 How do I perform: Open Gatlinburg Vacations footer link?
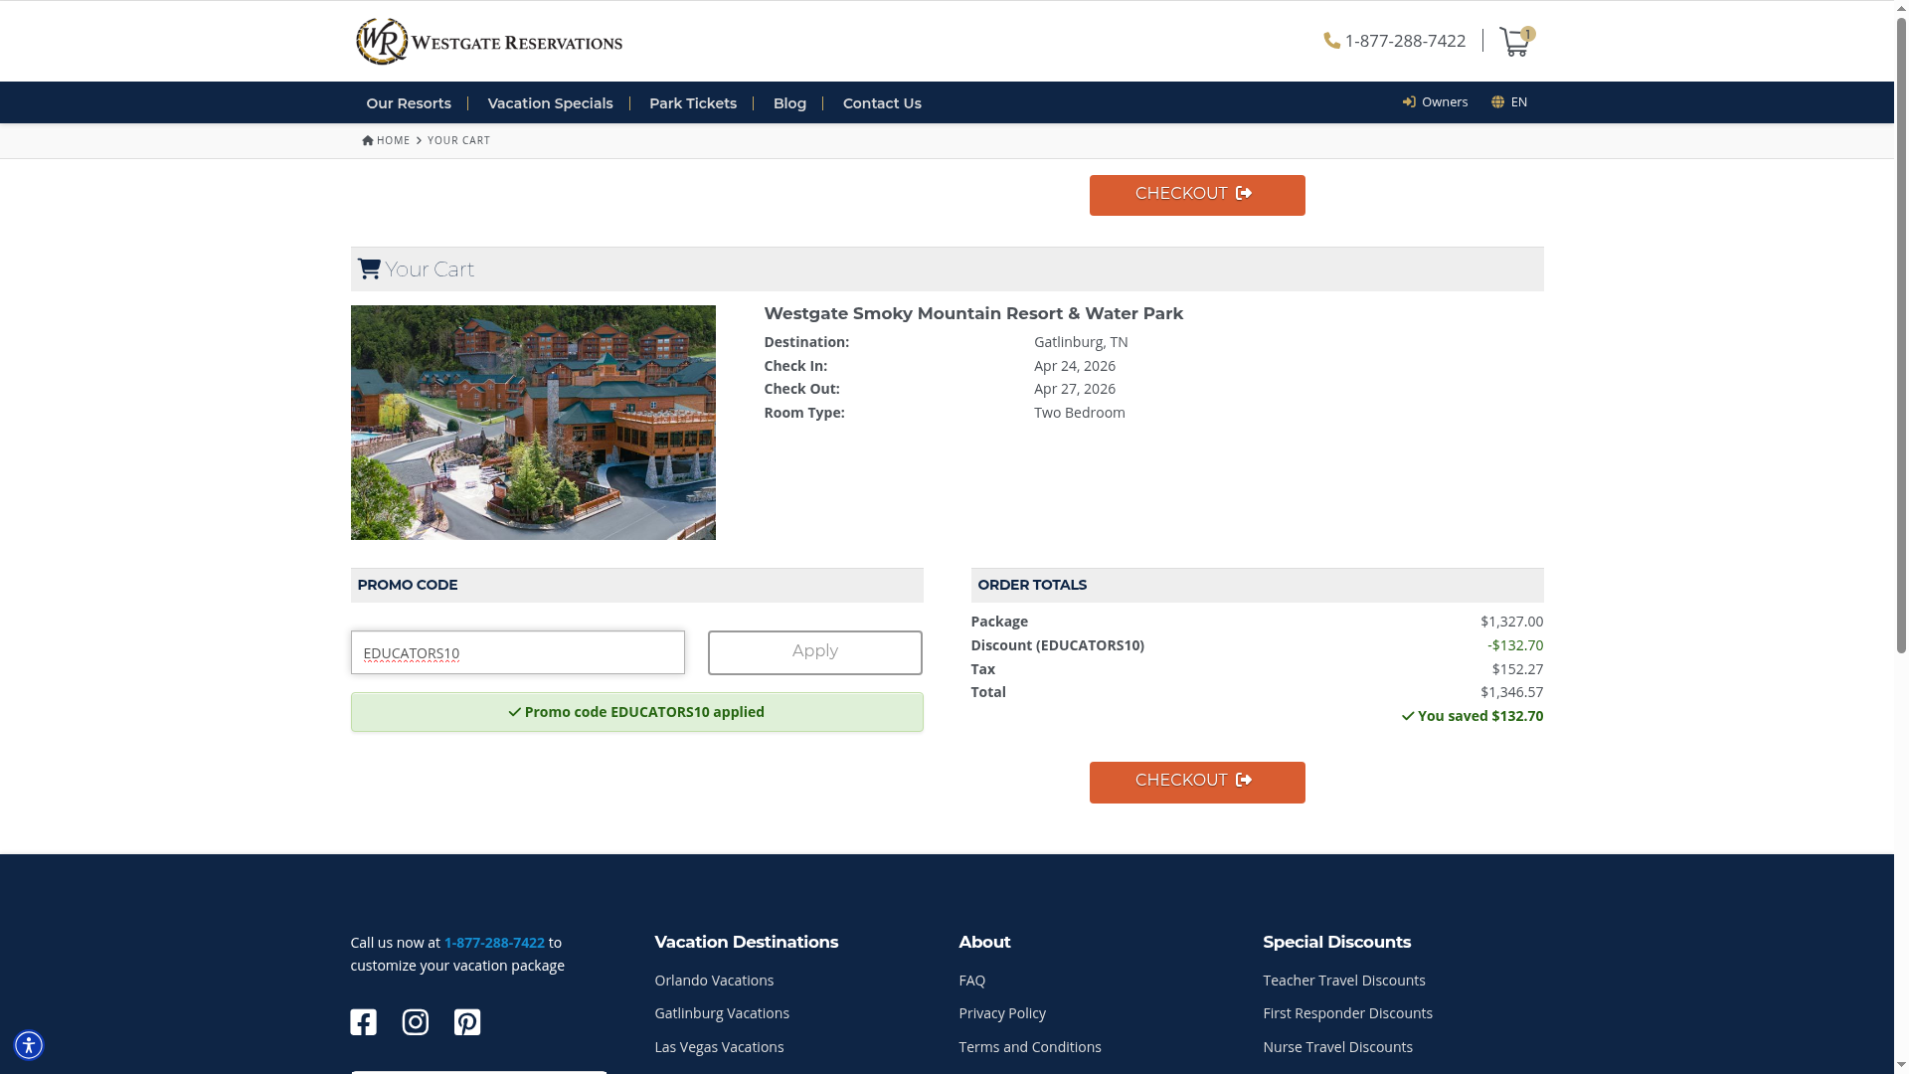coord(721,1013)
